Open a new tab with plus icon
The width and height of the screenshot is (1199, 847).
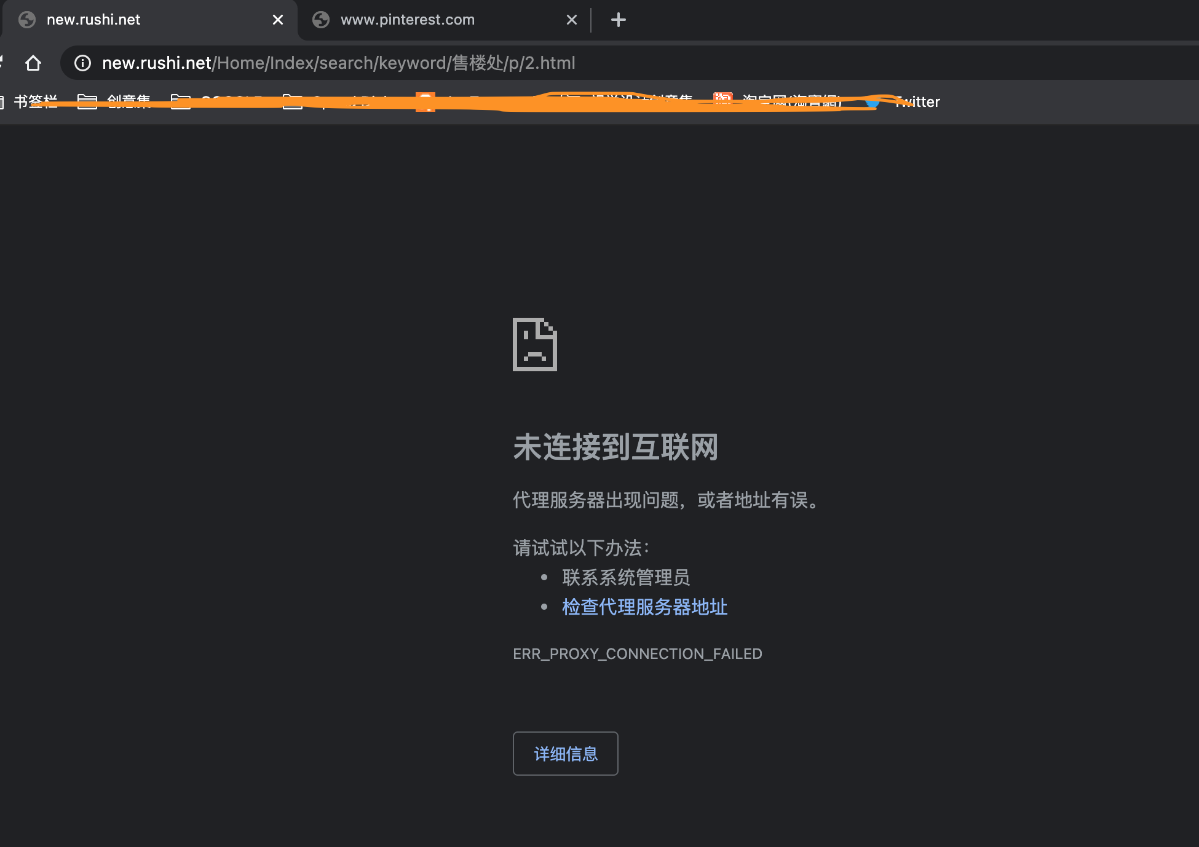(x=618, y=20)
